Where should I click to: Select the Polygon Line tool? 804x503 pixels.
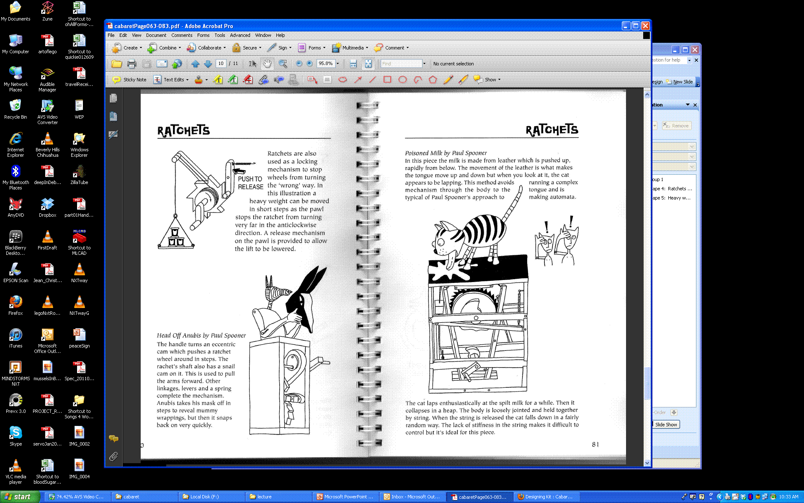coord(417,80)
